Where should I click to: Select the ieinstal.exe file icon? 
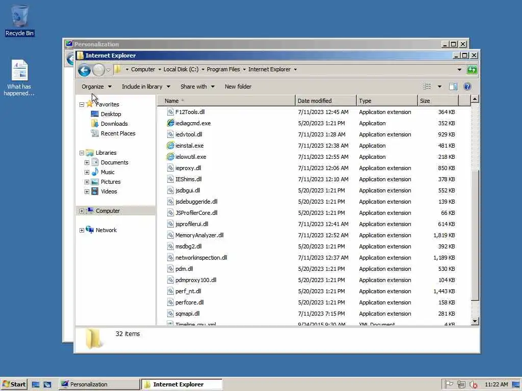tap(170, 146)
